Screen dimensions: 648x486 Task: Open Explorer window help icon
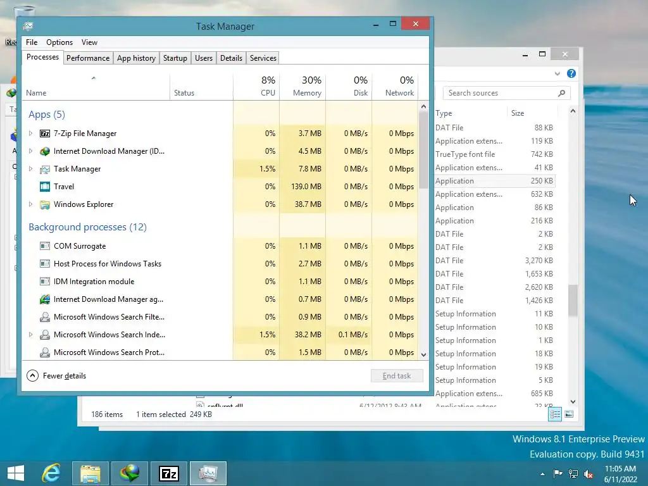[x=571, y=73]
